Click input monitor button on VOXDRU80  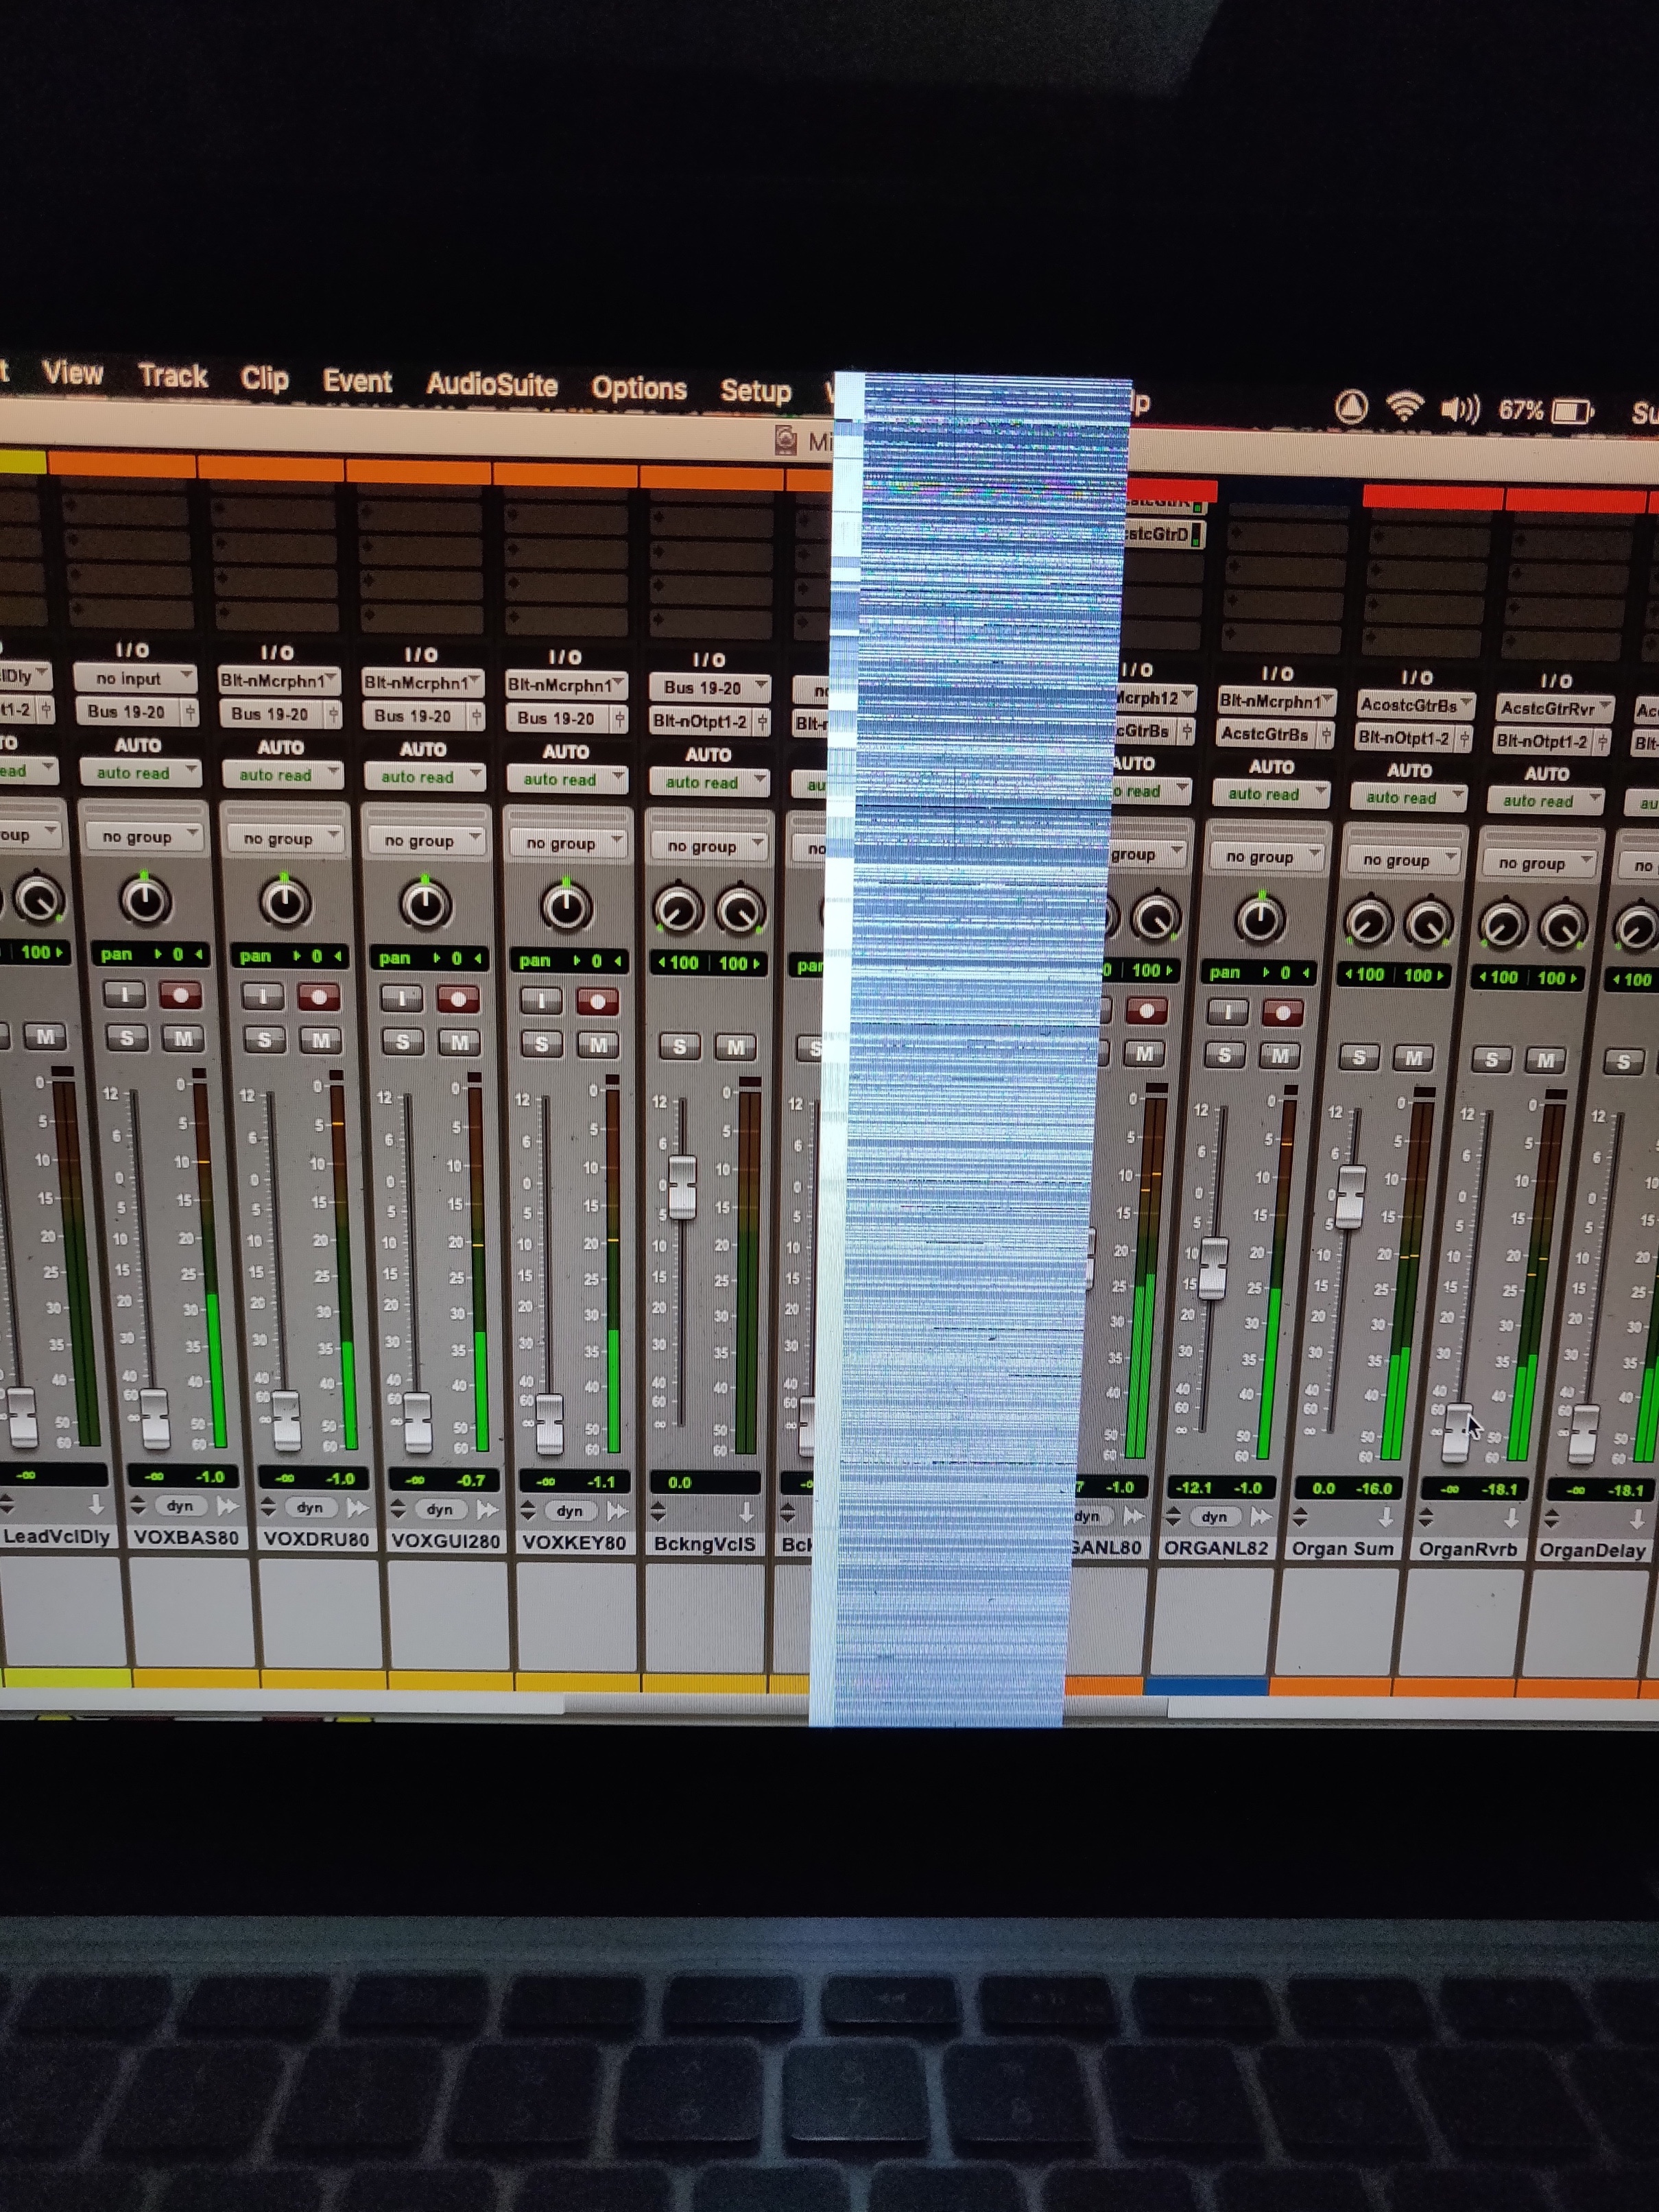(x=262, y=996)
